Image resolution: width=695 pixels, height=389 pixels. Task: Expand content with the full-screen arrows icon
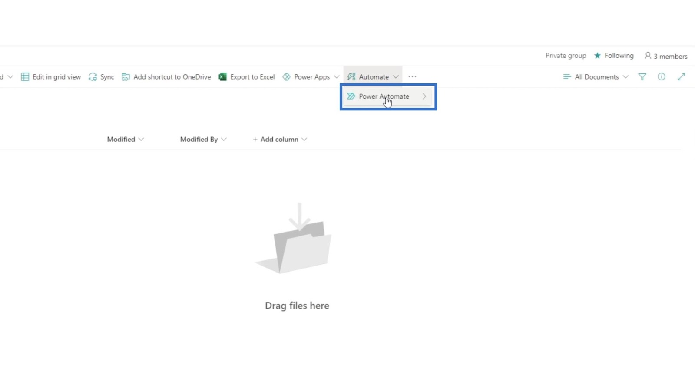click(x=681, y=77)
